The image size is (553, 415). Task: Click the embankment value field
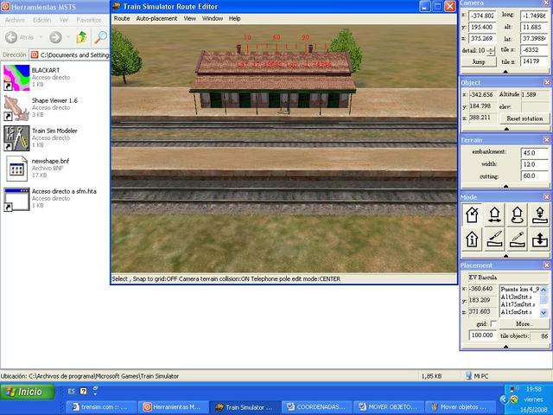coord(534,152)
